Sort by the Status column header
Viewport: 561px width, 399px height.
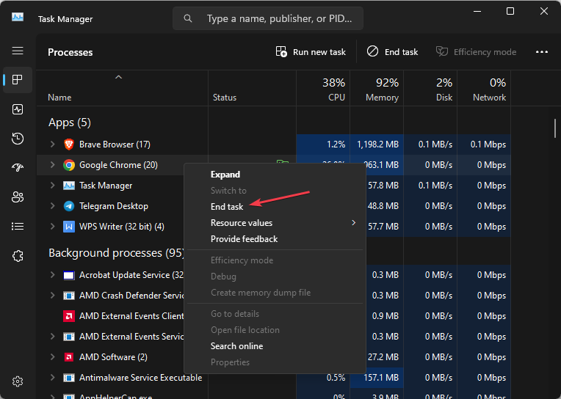pyautogui.click(x=253, y=88)
